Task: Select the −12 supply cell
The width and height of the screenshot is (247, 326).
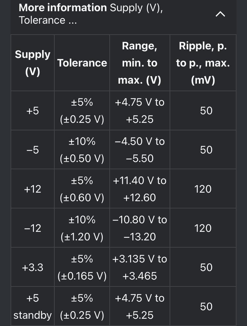Action: point(33,228)
